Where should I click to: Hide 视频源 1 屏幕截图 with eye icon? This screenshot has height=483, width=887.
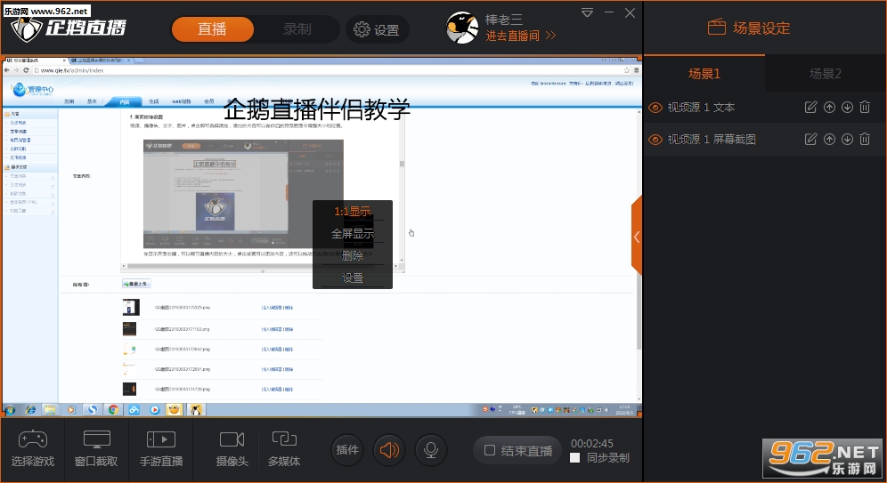tap(655, 140)
